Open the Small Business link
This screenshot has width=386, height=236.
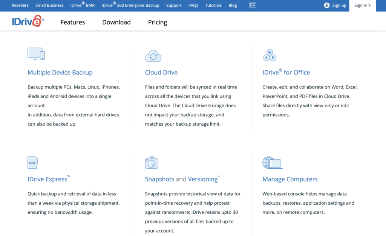[49, 5]
